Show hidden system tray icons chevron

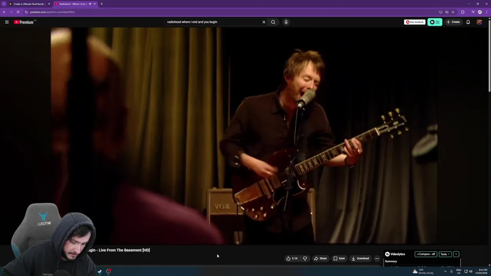(x=445, y=271)
